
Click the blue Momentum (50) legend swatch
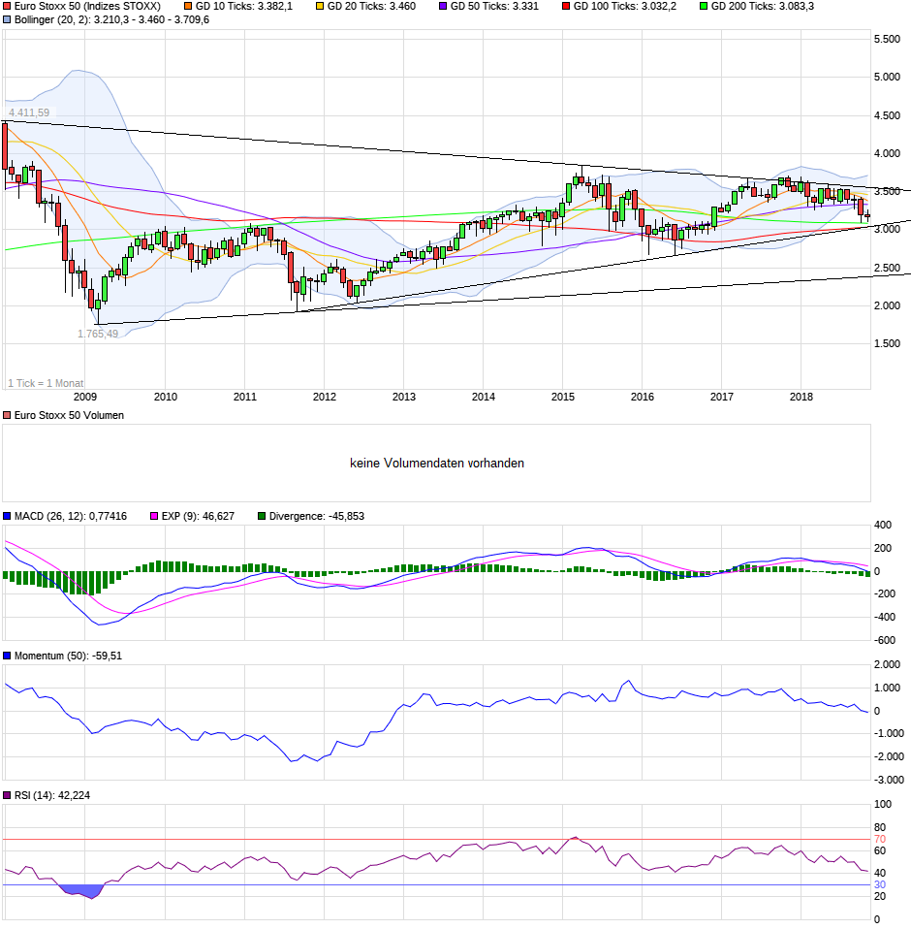(7, 656)
